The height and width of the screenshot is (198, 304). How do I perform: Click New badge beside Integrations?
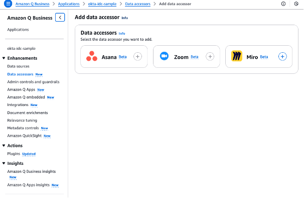point(34,105)
